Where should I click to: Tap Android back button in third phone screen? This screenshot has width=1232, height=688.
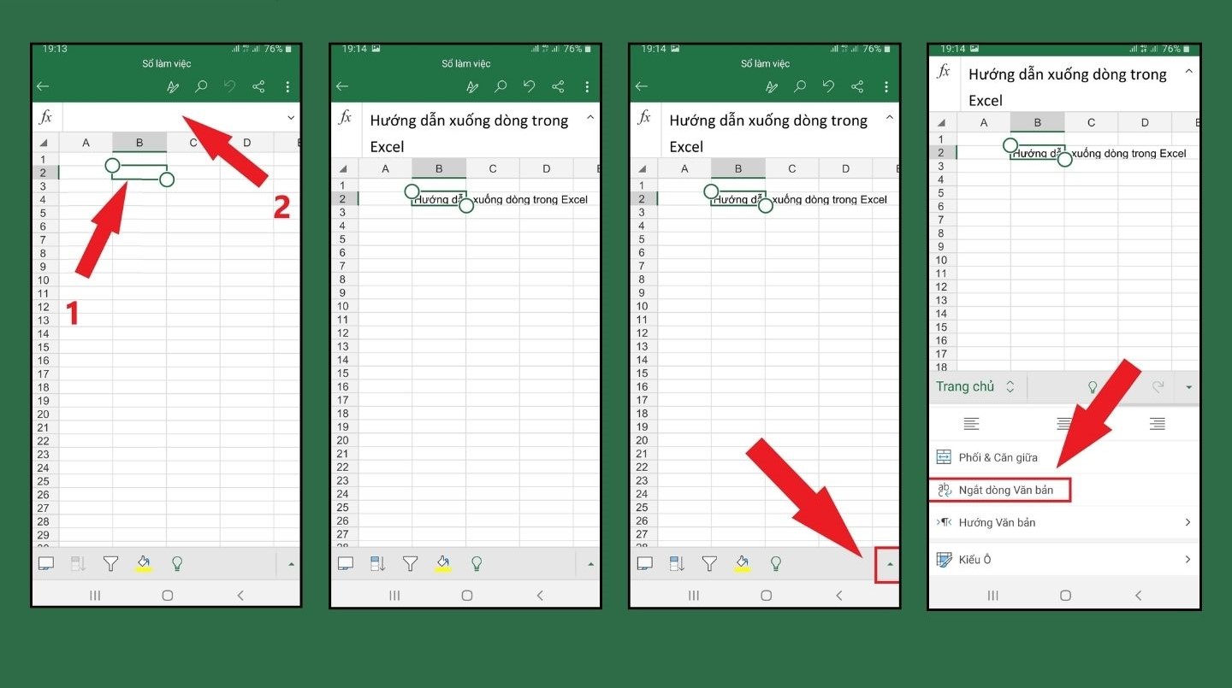pos(838,595)
